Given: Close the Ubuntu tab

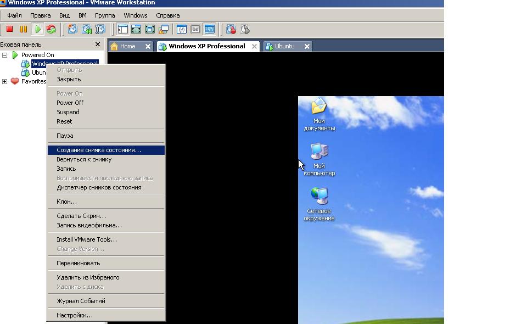Looking at the screenshot, I should (x=307, y=46).
